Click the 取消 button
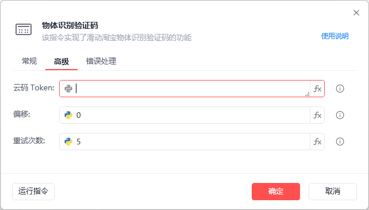Viewport: 369px width, 210px height. [333, 192]
